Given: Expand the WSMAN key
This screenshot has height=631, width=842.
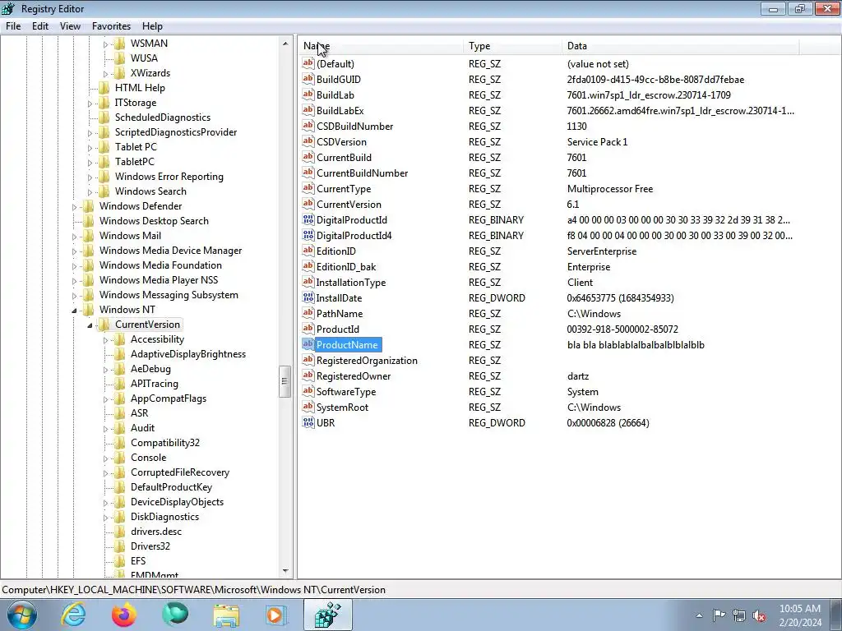Looking at the screenshot, I should point(106,44).
